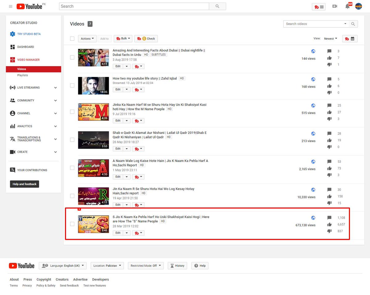Screen dimensions: 370x295
Task: Open the hamburger guide menu
Action: pyautogui.click(x=11, y=6)
